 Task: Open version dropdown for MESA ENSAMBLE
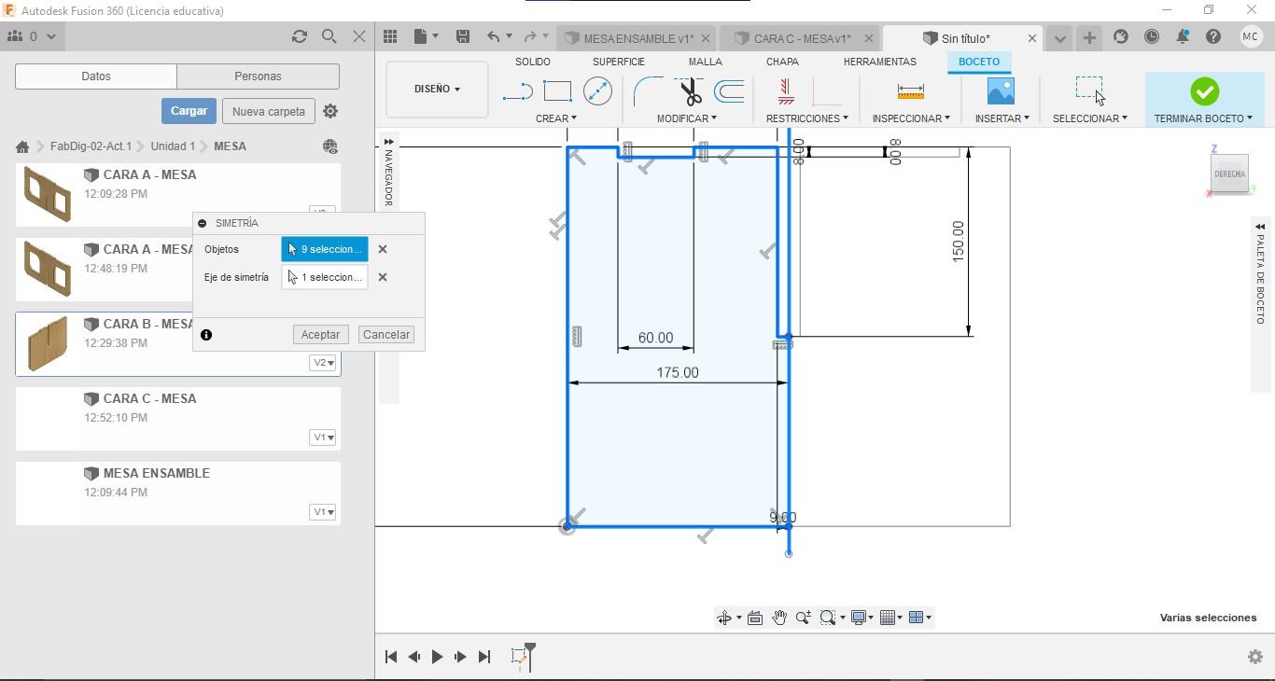tap(322, 512)
